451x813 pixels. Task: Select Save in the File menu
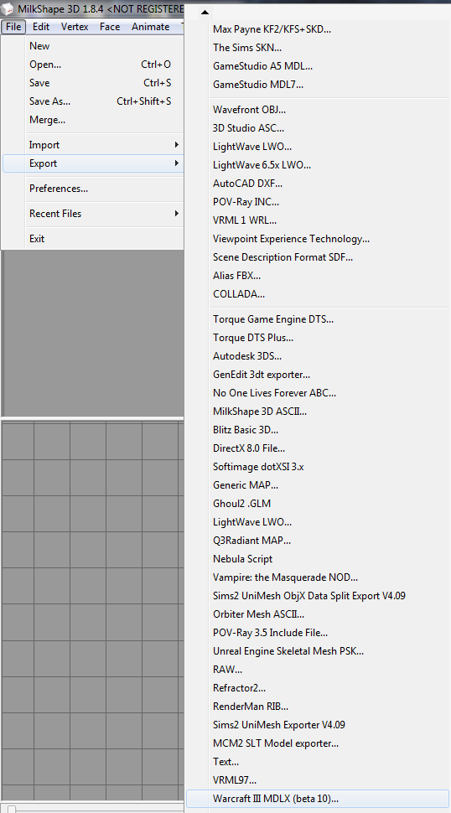coord(93,83)
